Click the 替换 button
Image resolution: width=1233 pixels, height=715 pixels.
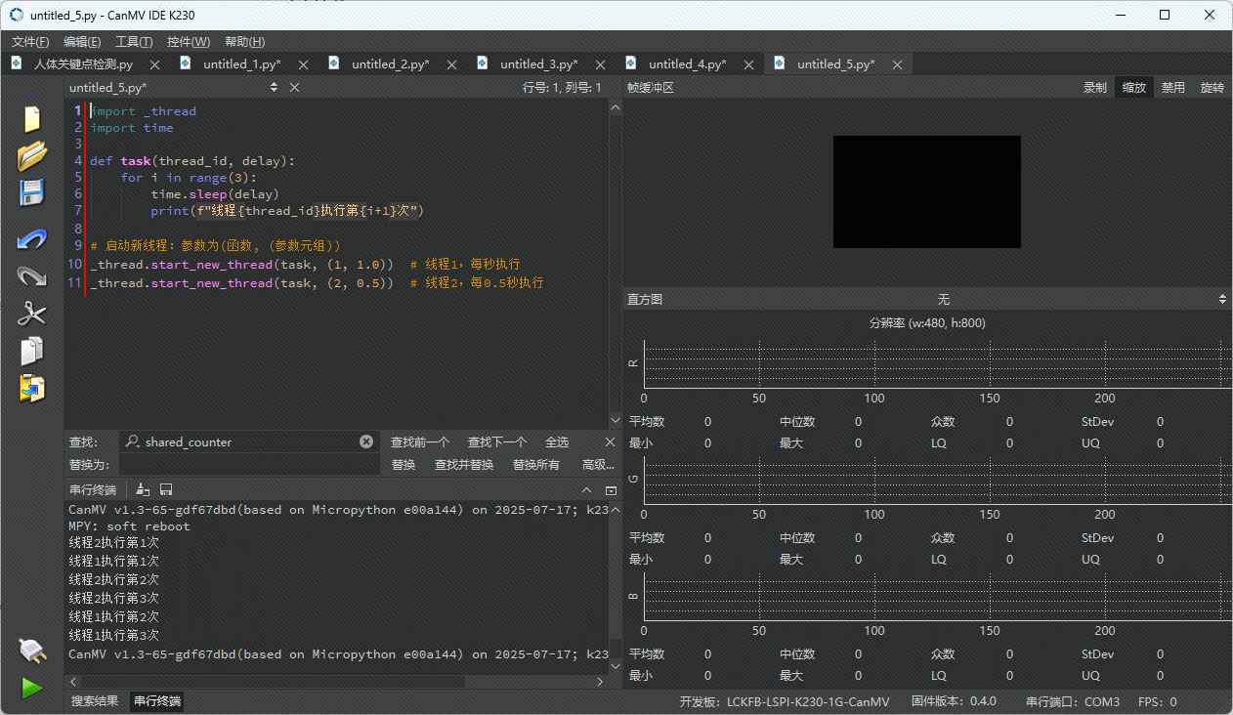click(x=404, y=465)
